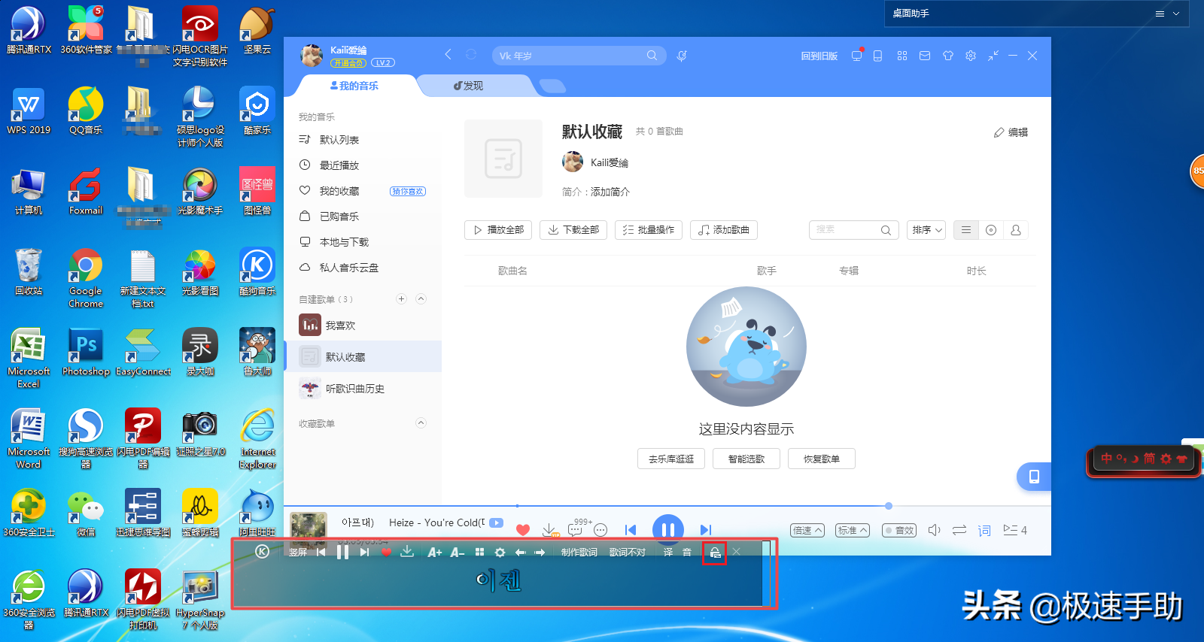Toggle lyric romanization 音 on lyric bar
The image size is (1204, 642).
(687, 552)
